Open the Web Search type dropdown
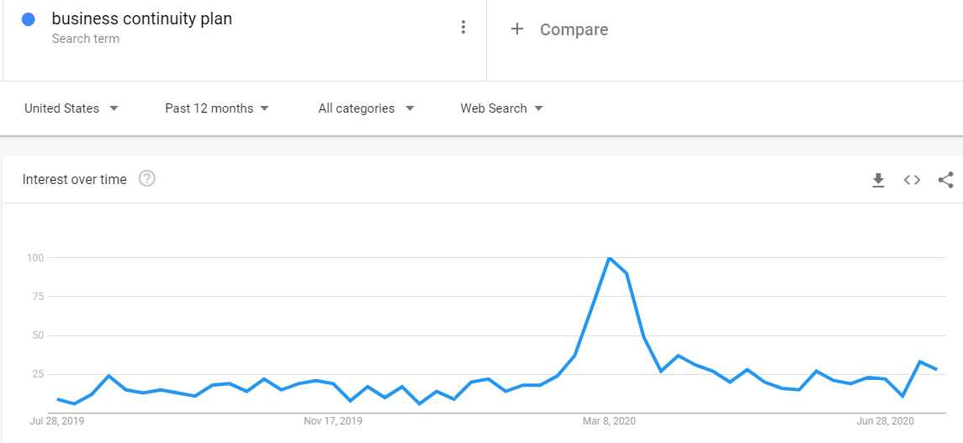Viewport: 963px width, 443px height. click(501, 108)
